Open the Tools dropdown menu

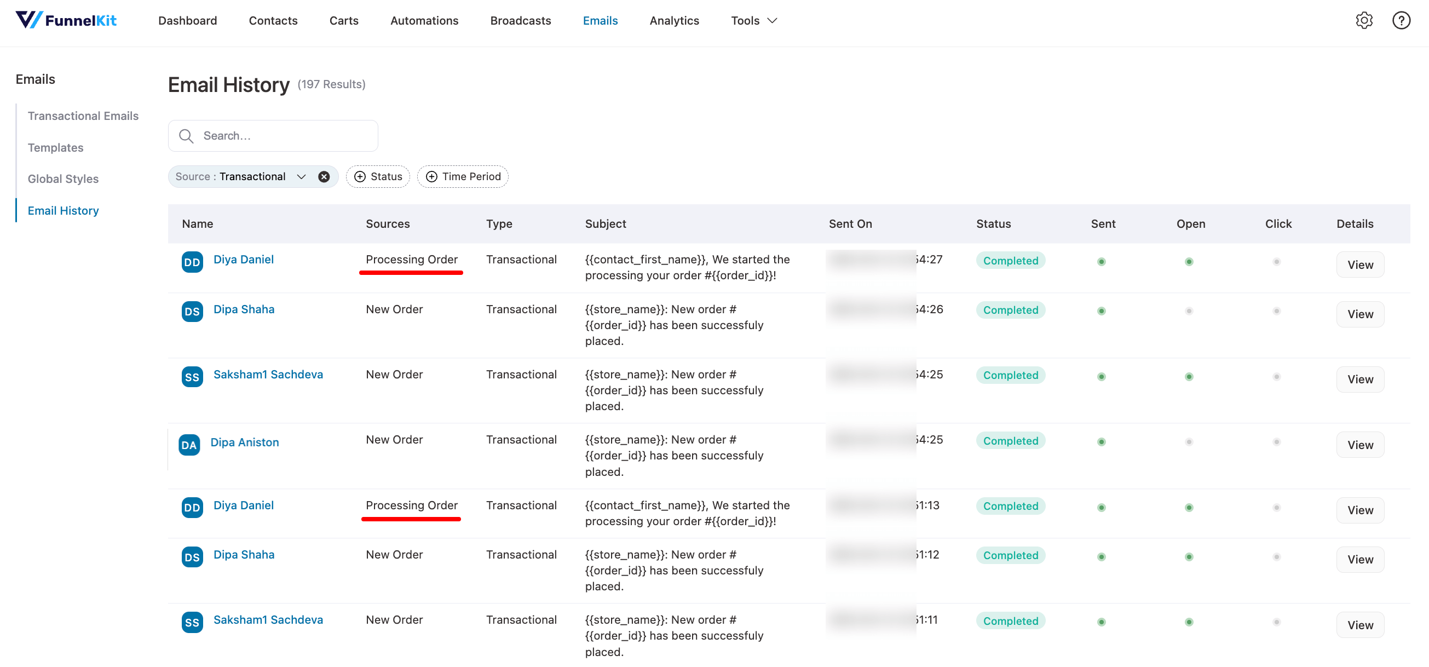pos(753,20)
